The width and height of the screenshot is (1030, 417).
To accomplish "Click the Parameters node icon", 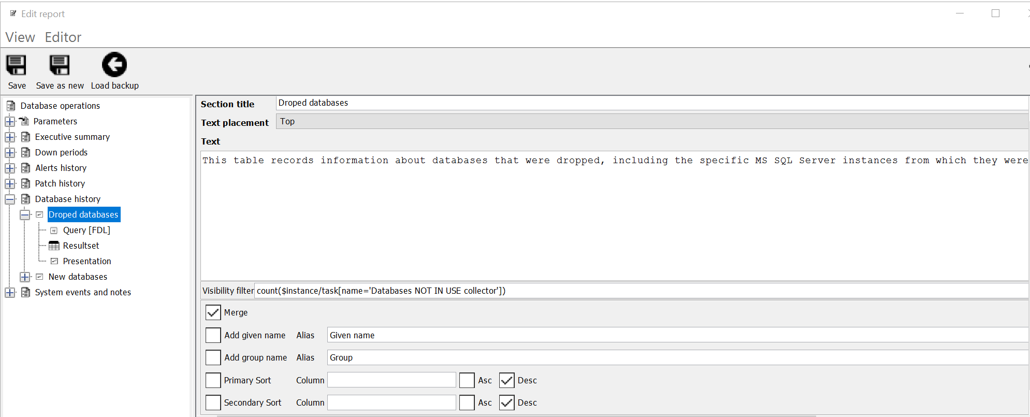I will [x=24, y=121].
